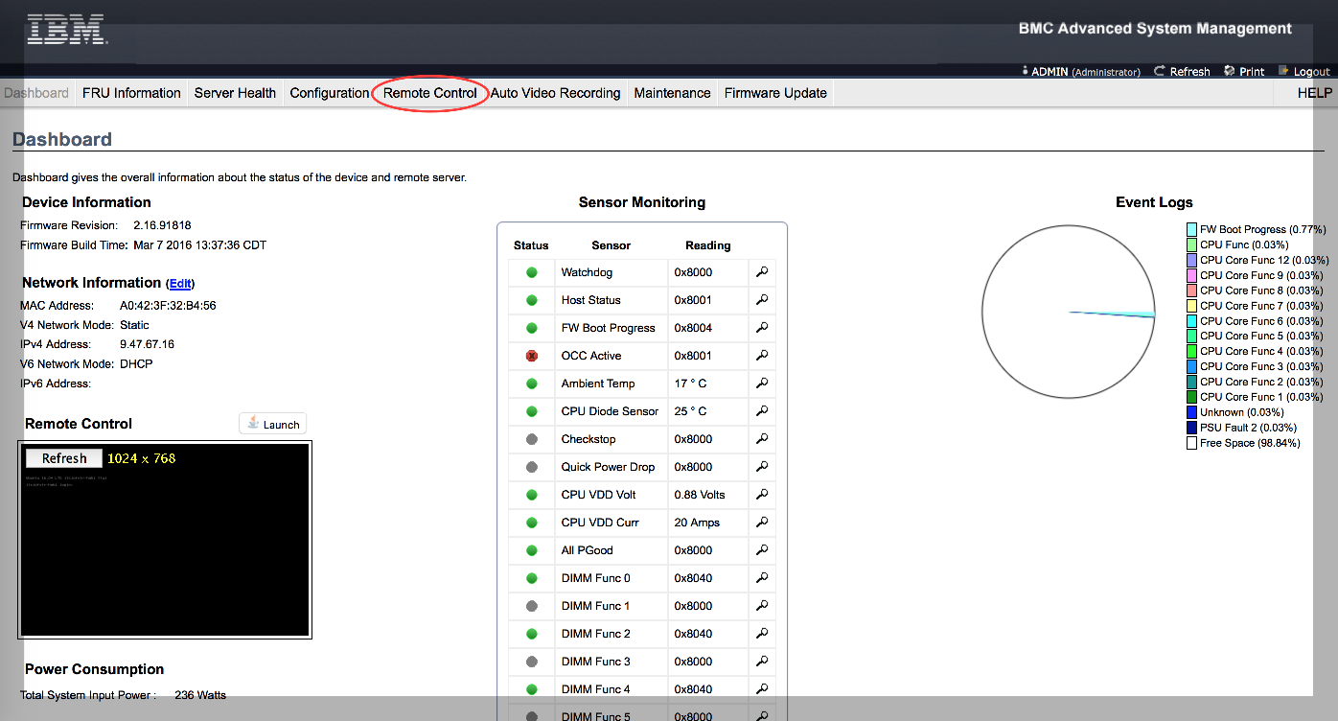Open Quick Power Drop magnifier icon

pyautogui.click(x=762, y=467)
